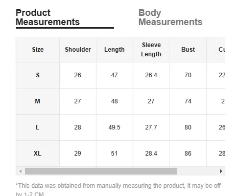Screen dimensions: 237x196
Task: Click the horizontal scrollbar thumb
Action: [x=101, y=171]
